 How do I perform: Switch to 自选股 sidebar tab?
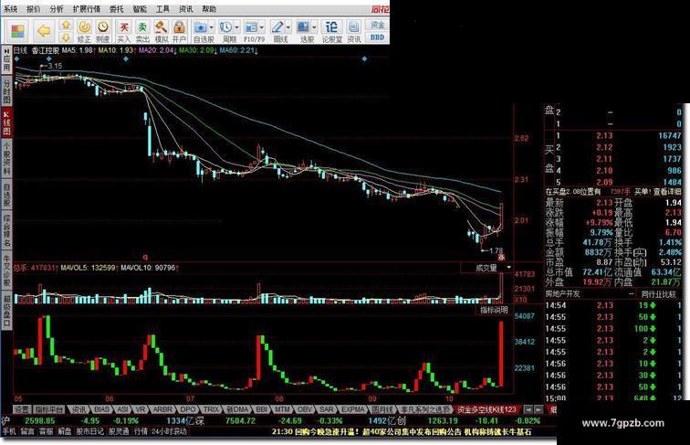(x=6, y=194)
